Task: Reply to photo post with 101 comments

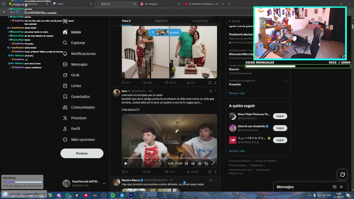Action: pyautogui.click(x=126, y=83)
